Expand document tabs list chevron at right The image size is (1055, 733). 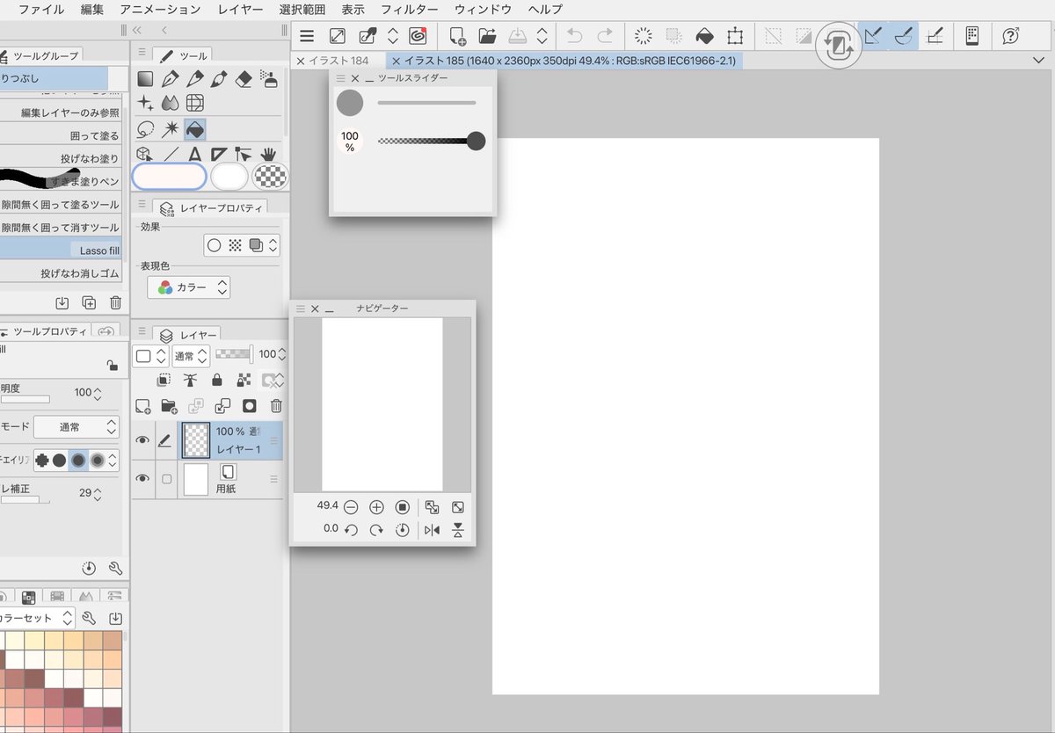click(1040, 61)
